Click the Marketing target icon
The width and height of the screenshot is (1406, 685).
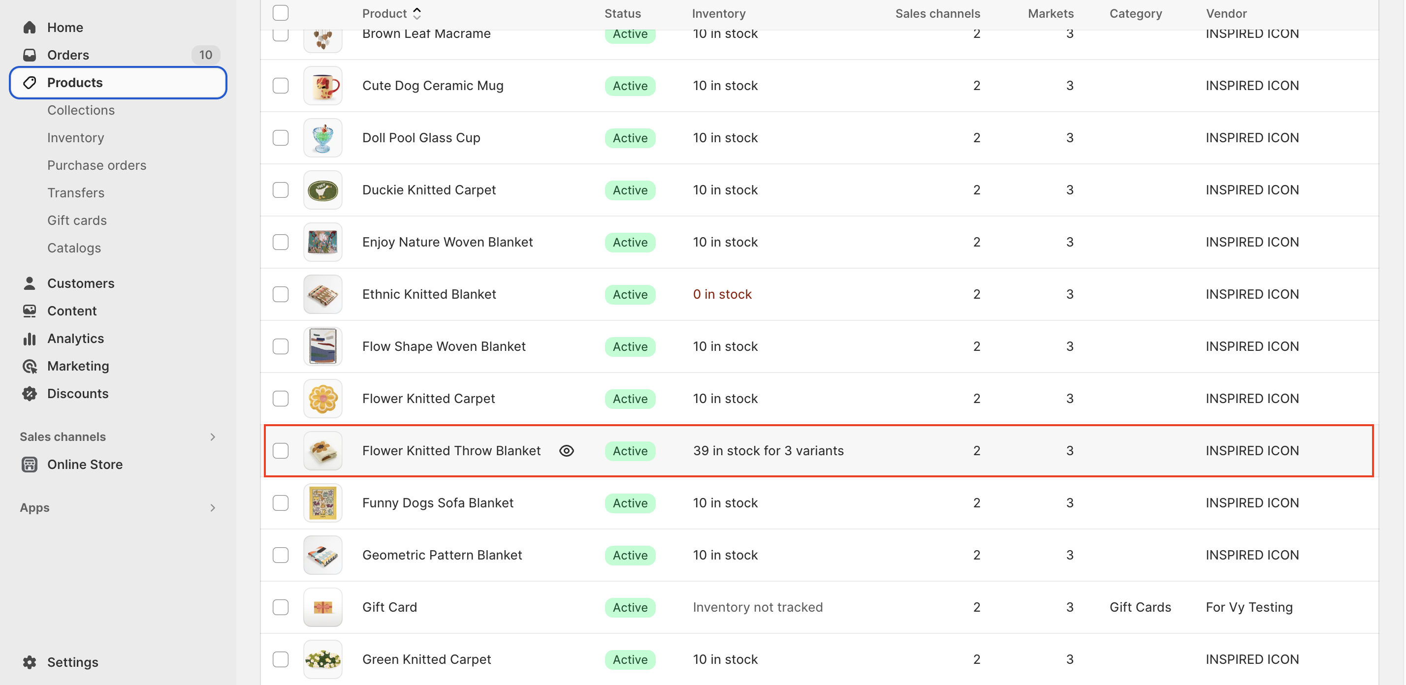(30, 366)
